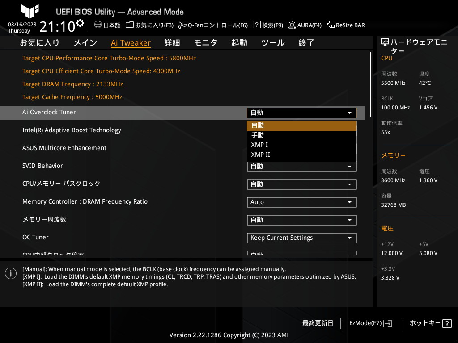This screenshot has height=343, width=458.
Task: Click the date 03/16/2023 display
Action: [22, 25]
